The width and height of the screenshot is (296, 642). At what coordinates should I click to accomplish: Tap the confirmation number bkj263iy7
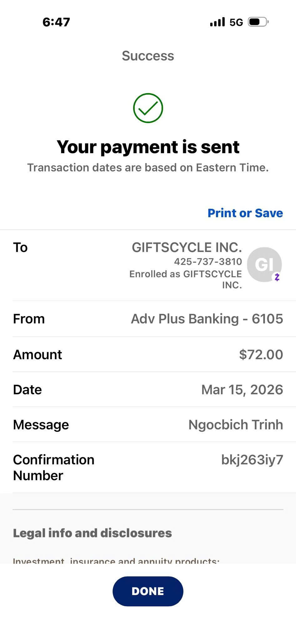(x=252, y=460)
